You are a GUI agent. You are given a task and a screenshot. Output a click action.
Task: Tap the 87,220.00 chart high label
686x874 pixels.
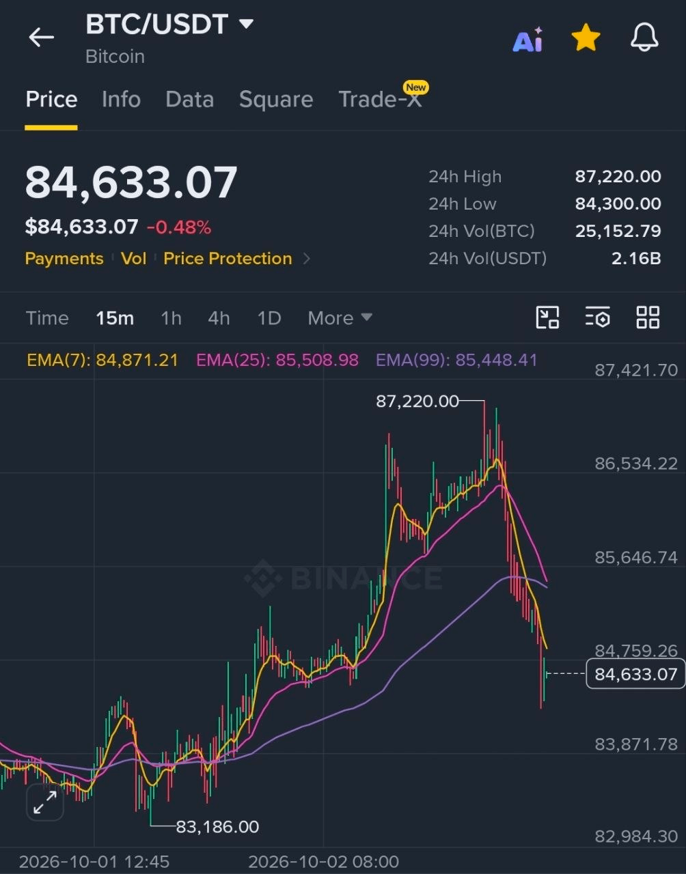point(417,401)
